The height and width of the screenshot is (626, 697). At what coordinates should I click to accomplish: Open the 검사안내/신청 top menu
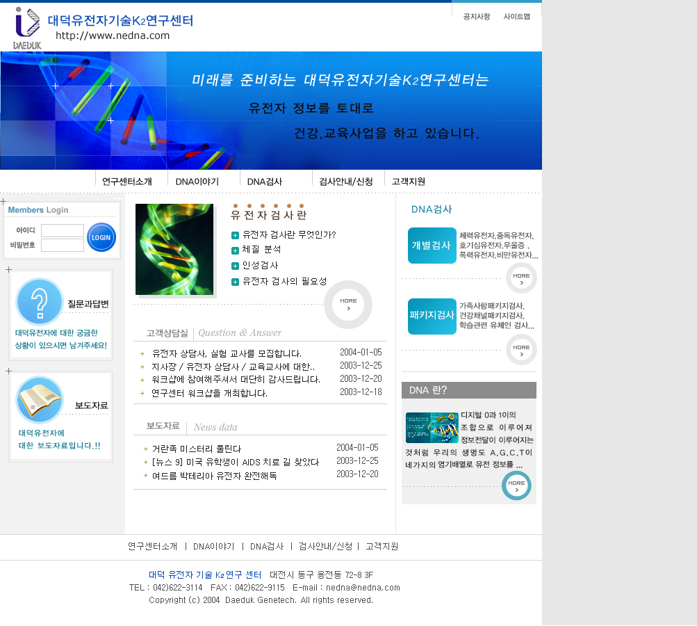(345, 182)
